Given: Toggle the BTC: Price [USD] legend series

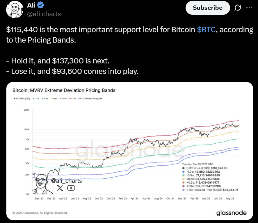Looking at the screenshot, I should 22,98.
